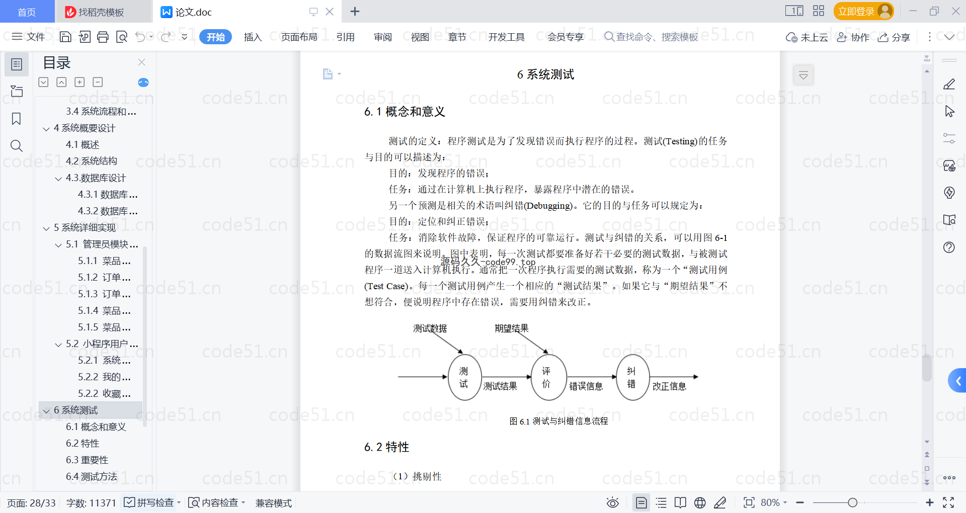The height and width of the screenshot is (513, 966).
Task: Switch to the 开发工具 ribbon tab
Action: tap(506, 37)
